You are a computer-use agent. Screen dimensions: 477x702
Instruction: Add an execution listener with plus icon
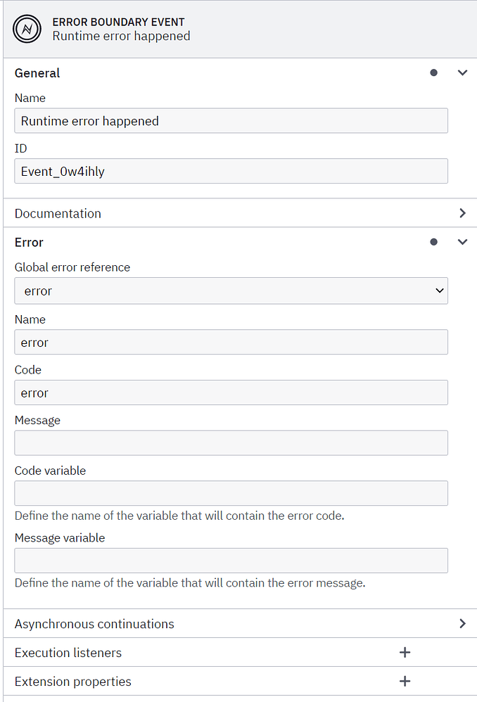point(405,652)
